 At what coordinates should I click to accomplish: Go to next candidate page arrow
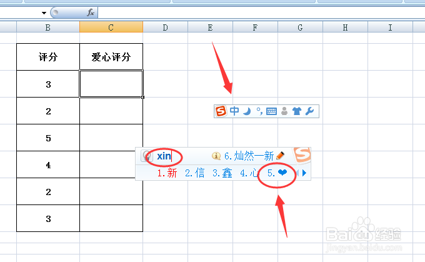(x=304, y=173)
